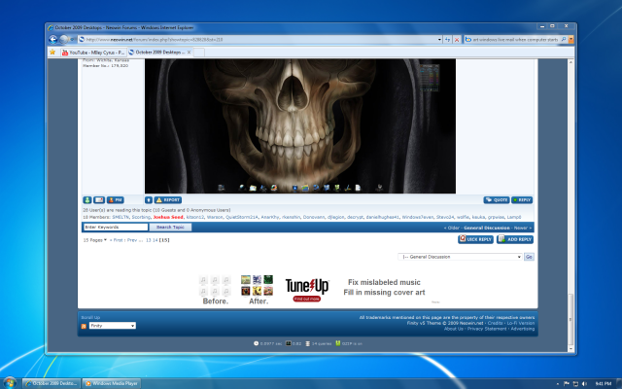This screenshot has height=389, width=622.
Task: Click the vertical scrollbar up arrow
Action: point(570,62)
